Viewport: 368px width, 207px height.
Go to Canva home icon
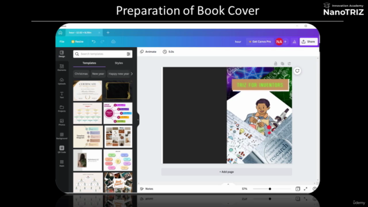click(x=60, y=33)
